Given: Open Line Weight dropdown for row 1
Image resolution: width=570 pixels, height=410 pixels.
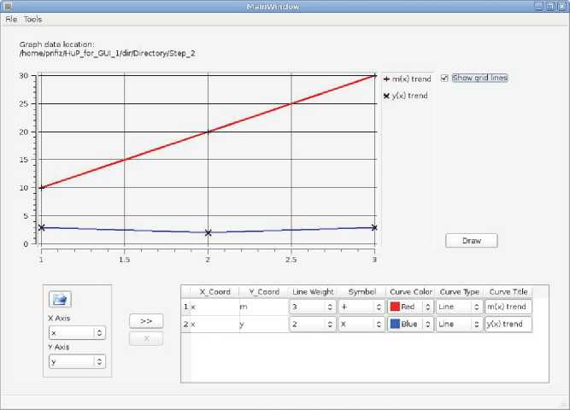Looking at the screenshot, I should pos(313,306).
